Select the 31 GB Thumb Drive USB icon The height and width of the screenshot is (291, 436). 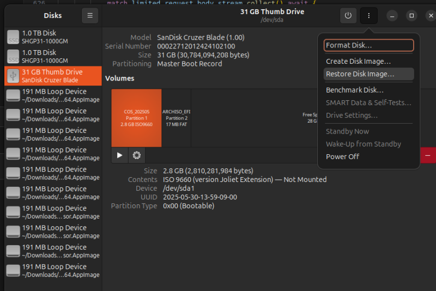13,76
